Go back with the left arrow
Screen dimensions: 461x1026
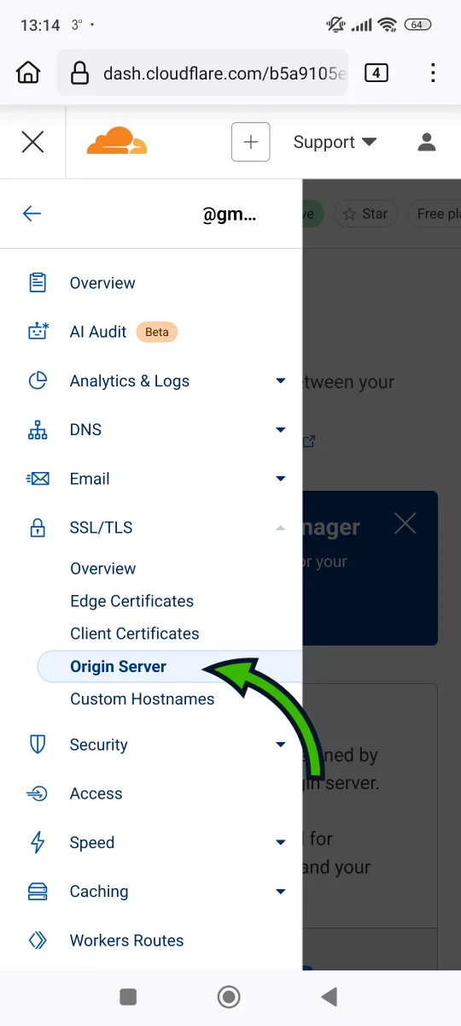click(x=32, y=214)
